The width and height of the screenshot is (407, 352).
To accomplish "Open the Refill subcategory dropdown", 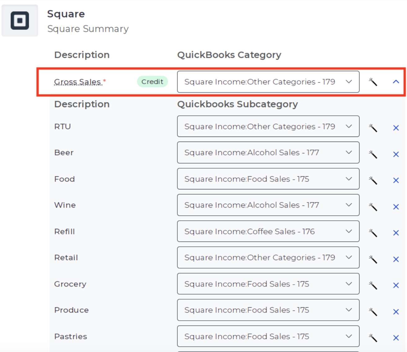I will (x=268, y=231).
